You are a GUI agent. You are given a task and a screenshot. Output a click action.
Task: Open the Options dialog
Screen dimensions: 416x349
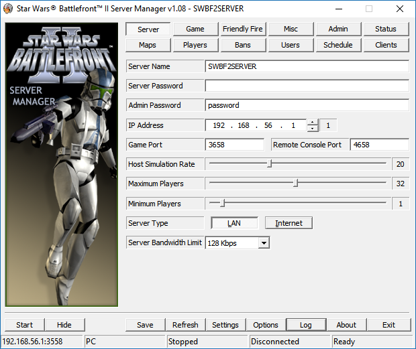click(x=266, y=325)
